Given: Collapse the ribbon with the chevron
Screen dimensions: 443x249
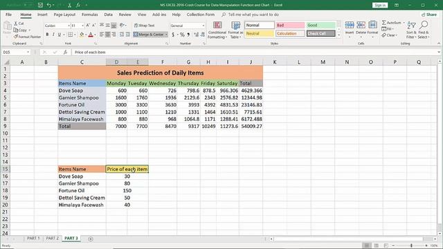Looking at the screenshot, I should point(439,44).
